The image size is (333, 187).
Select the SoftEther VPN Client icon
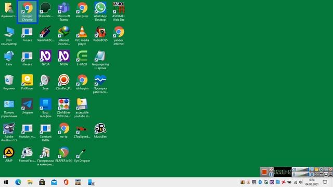point(63,108)
